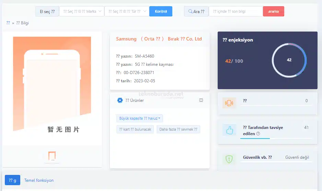Image resolution: width=322 pixels, height=191 pixels.
Task: Select the blue 'g' tab button
Action: [12, 180]
